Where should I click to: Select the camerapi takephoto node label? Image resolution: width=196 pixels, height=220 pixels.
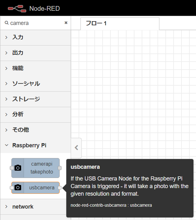click(42, 168)
